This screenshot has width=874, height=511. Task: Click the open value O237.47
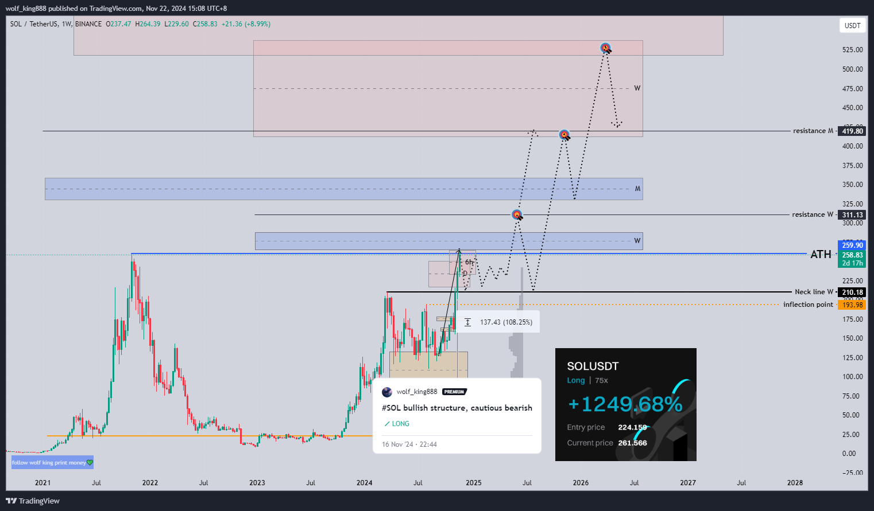coord(118,24)
